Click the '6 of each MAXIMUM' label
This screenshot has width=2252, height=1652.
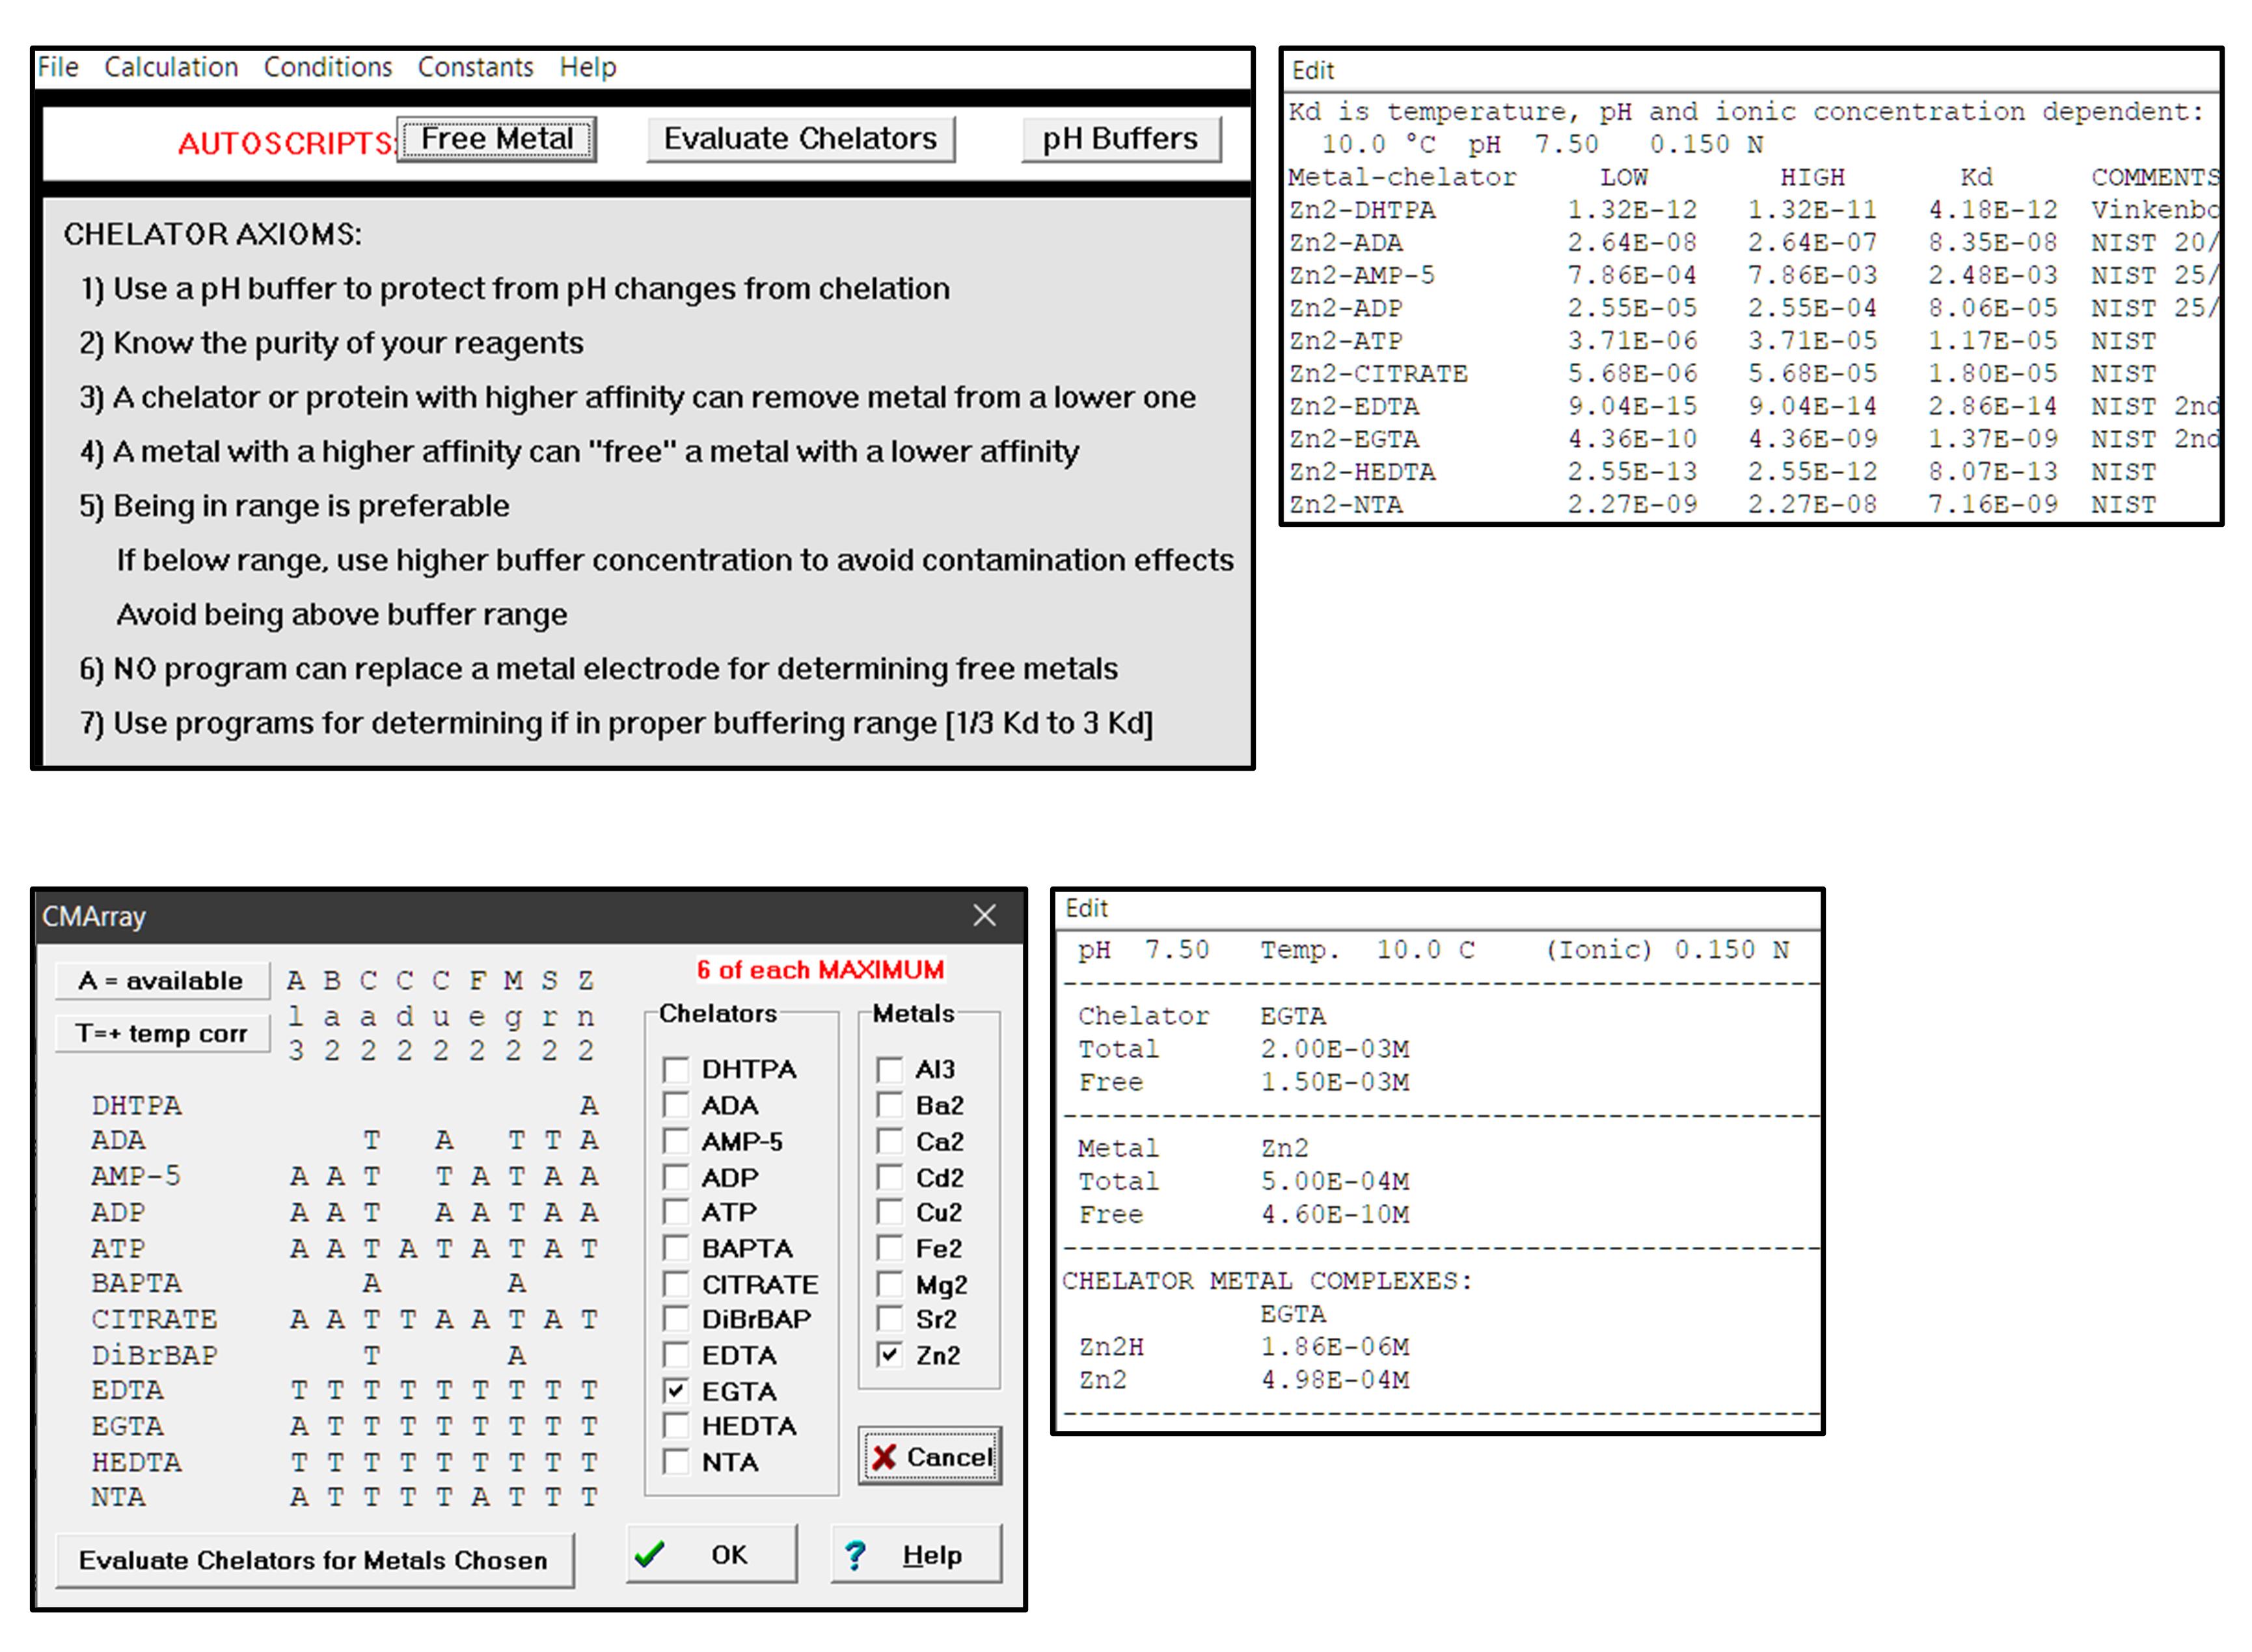821,970
